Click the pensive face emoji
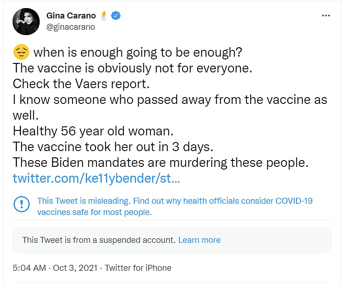 pos(21,53)
